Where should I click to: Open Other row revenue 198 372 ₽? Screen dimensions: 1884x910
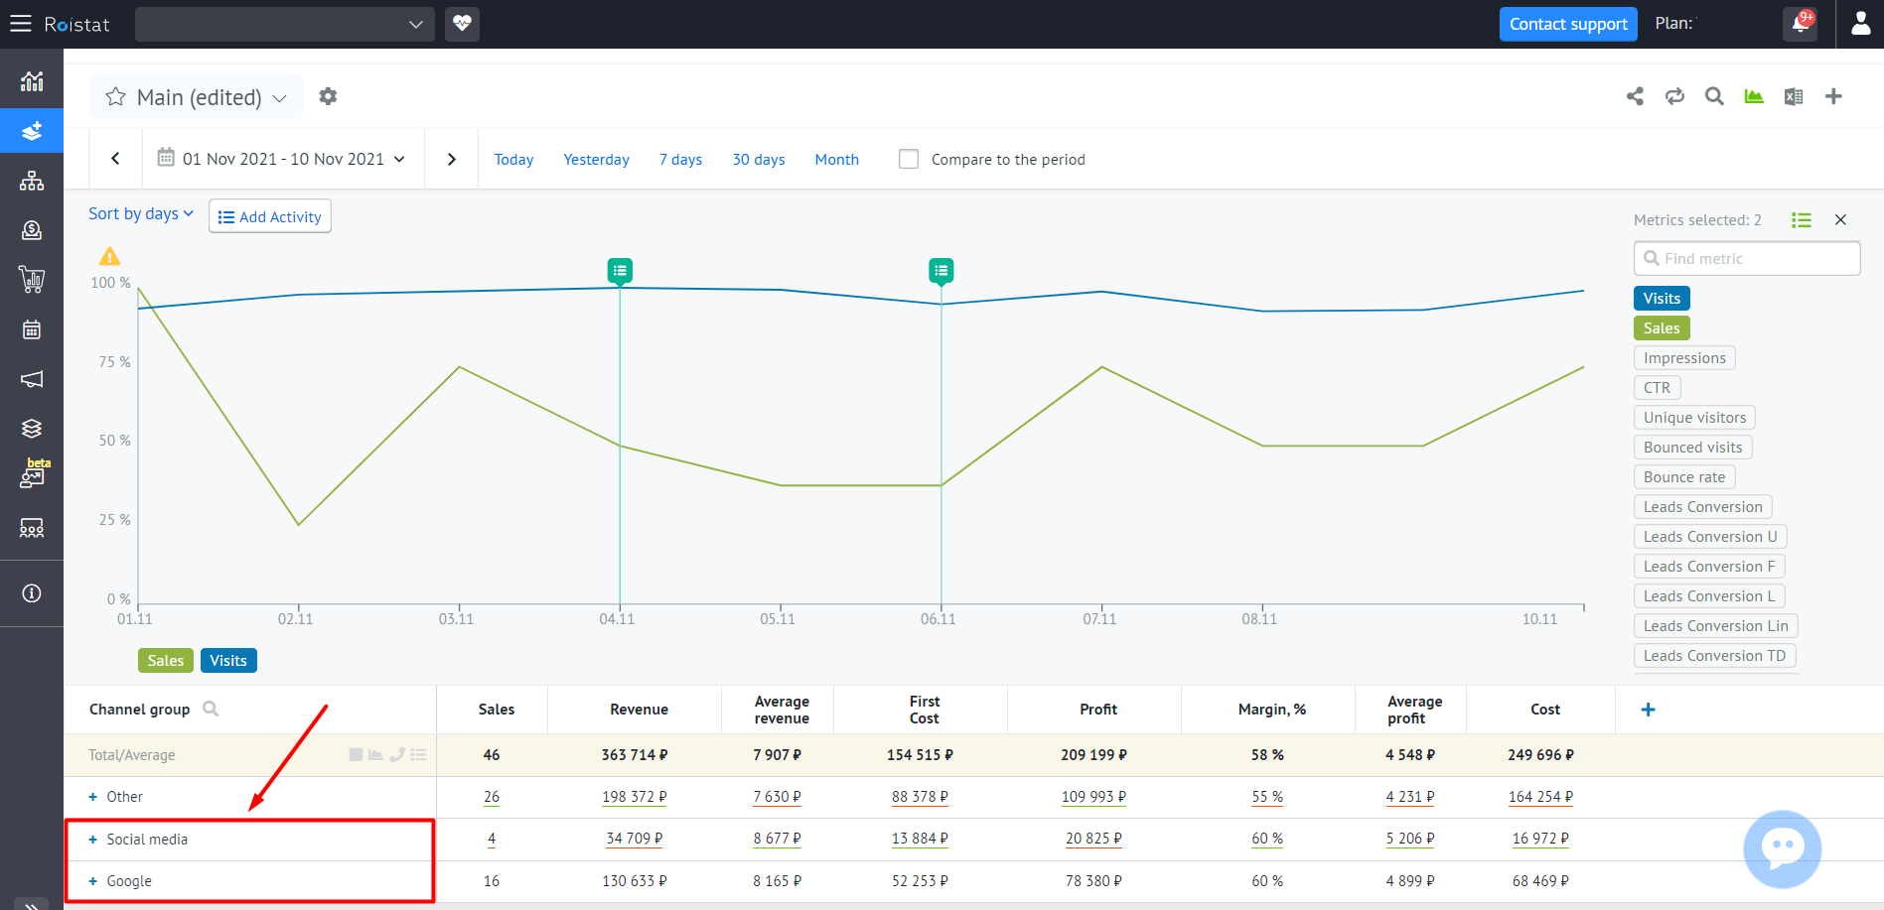[635, 797]
